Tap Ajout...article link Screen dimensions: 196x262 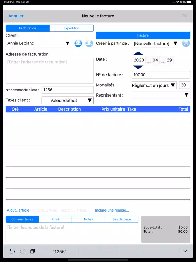point(18,210)
